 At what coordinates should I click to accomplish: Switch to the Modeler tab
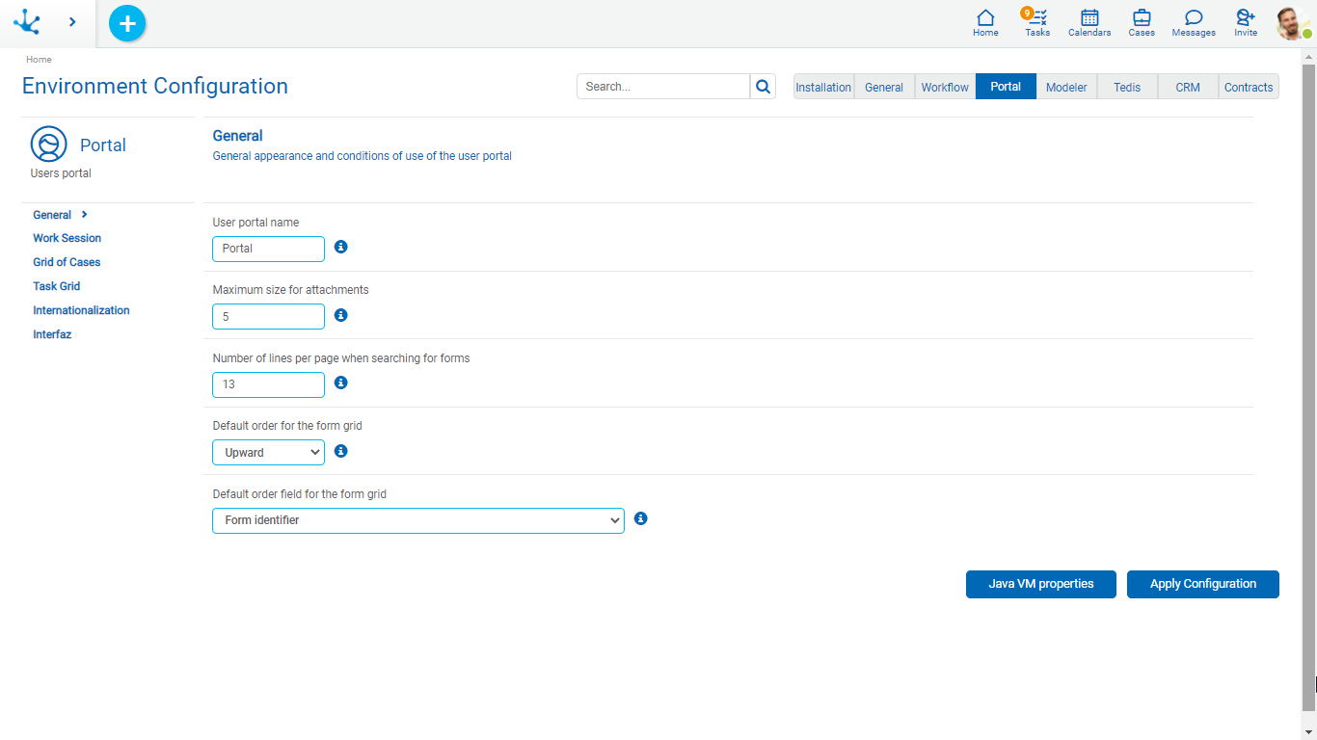click(1066, 87)
